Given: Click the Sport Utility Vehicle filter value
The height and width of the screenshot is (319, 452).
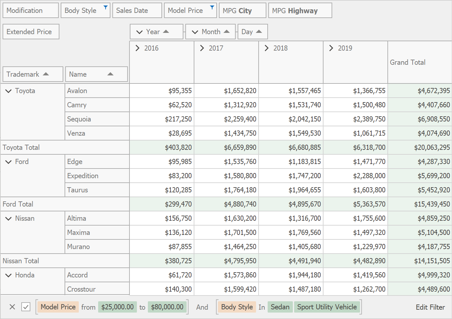Looking at the screenshot, I should tap(327, 307).
